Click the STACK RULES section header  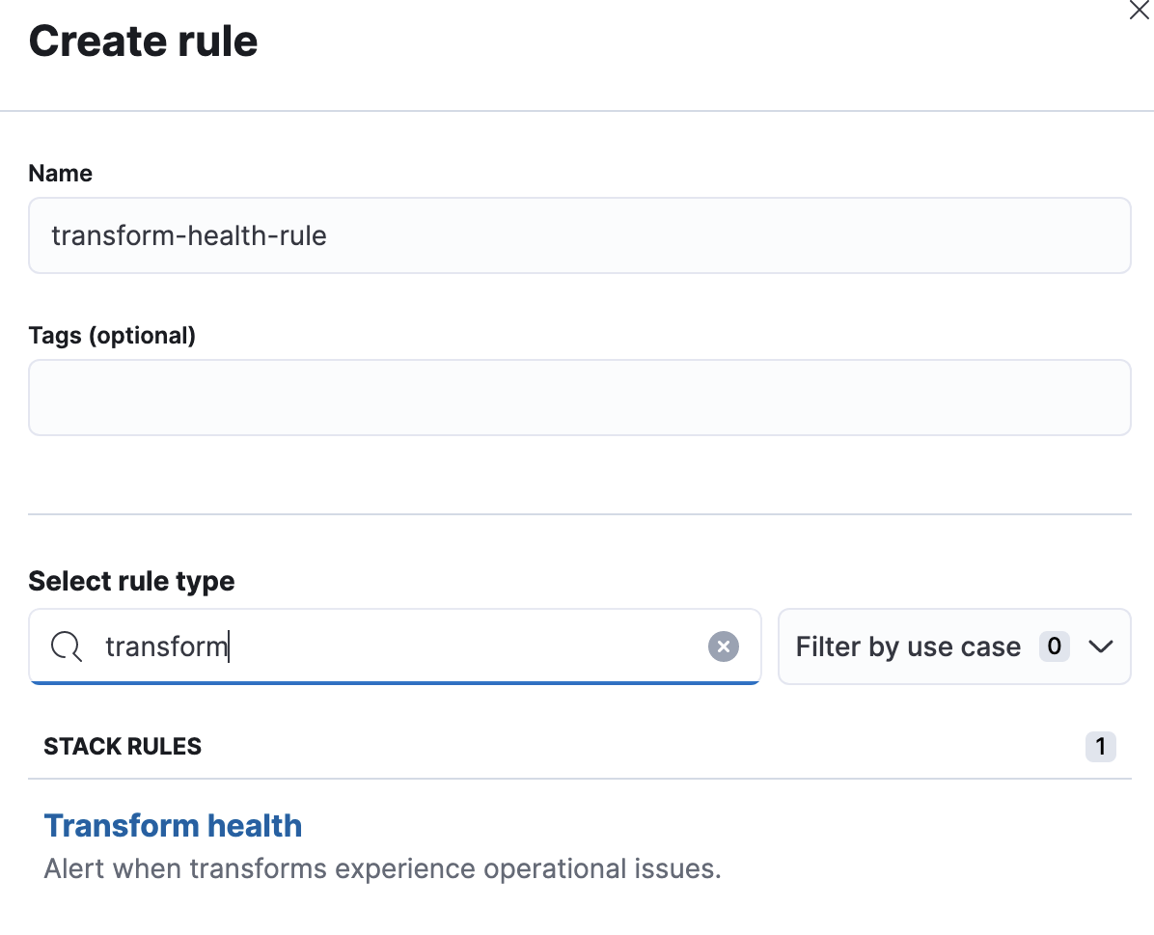[122, 746]
